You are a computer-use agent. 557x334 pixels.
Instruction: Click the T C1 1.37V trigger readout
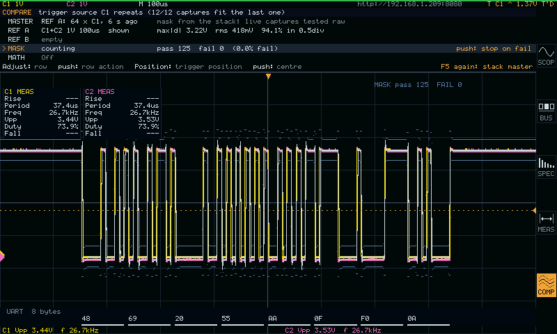coord(512,4)
